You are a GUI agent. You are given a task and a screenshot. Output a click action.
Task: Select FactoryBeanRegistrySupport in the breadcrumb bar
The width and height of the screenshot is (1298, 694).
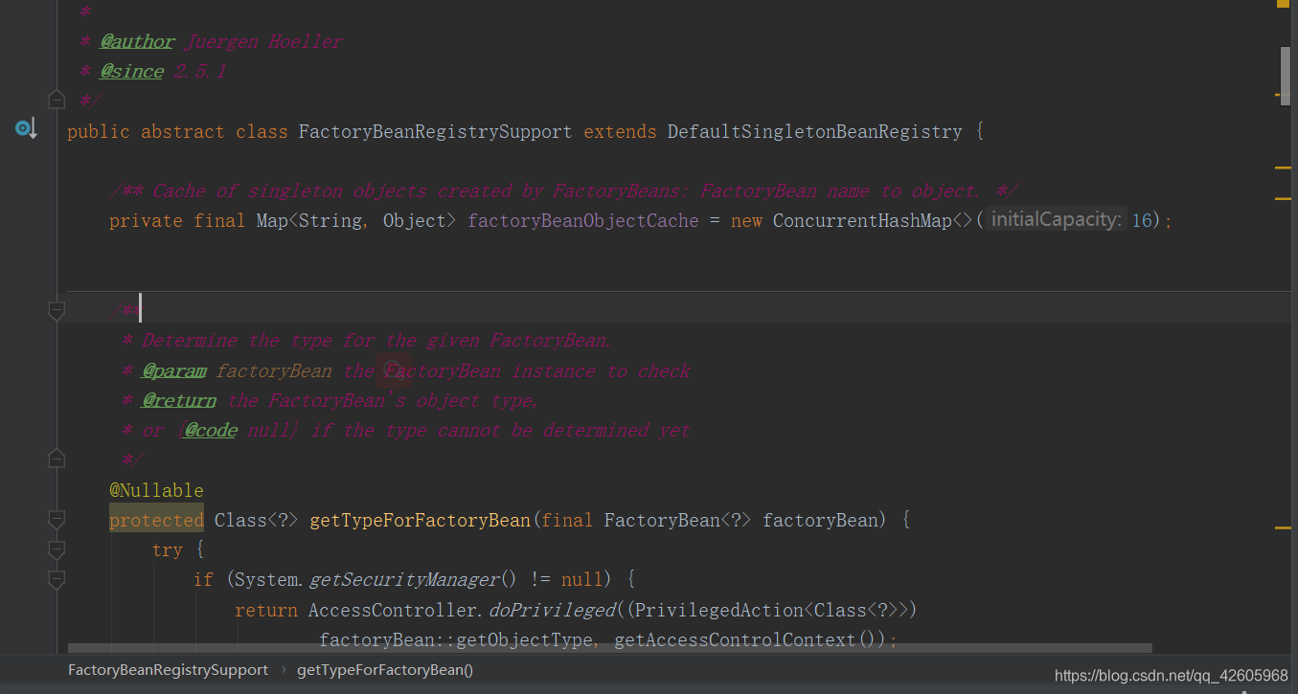point(168,670)
